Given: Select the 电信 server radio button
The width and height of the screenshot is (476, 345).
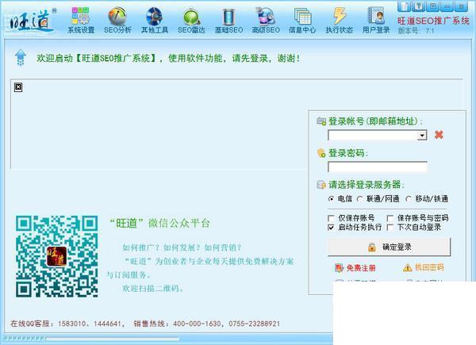Looking at the screenshot, I should click(331, 199).
